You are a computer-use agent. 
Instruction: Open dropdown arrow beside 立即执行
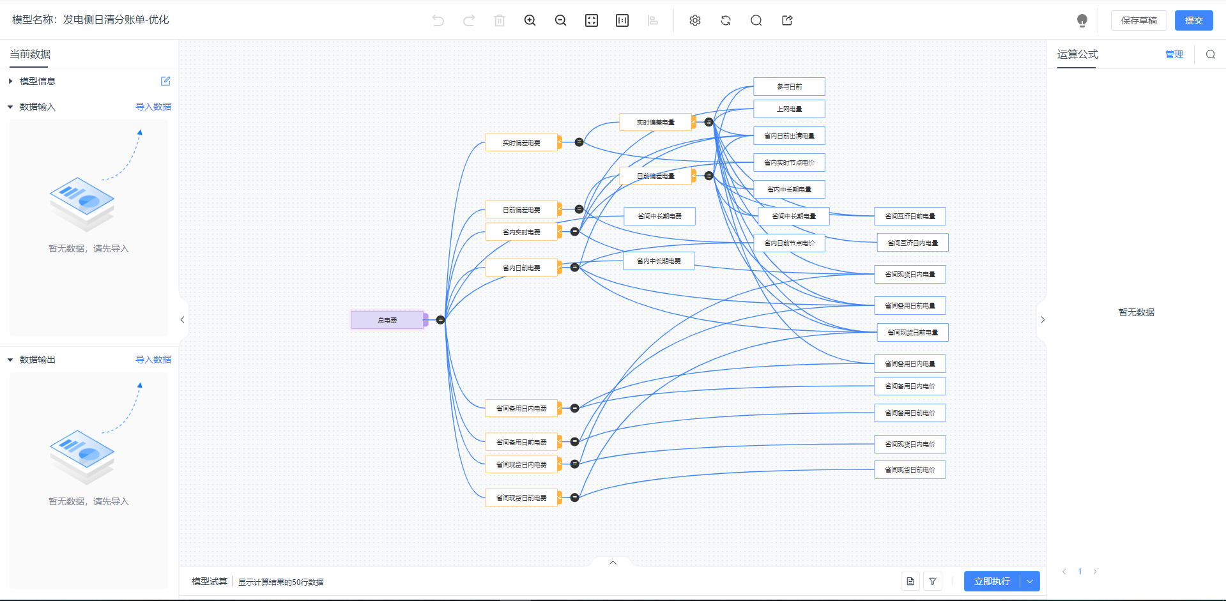tap(1030, 581)
